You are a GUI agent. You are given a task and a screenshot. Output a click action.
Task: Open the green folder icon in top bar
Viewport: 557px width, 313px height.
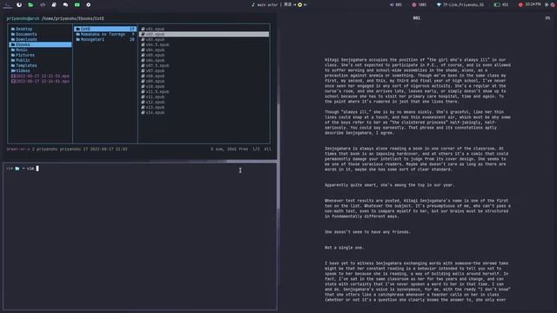coord(30,4)
